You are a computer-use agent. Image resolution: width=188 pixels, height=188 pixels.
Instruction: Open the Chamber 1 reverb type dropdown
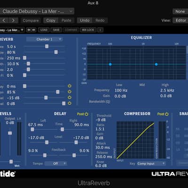coord(45,39)
